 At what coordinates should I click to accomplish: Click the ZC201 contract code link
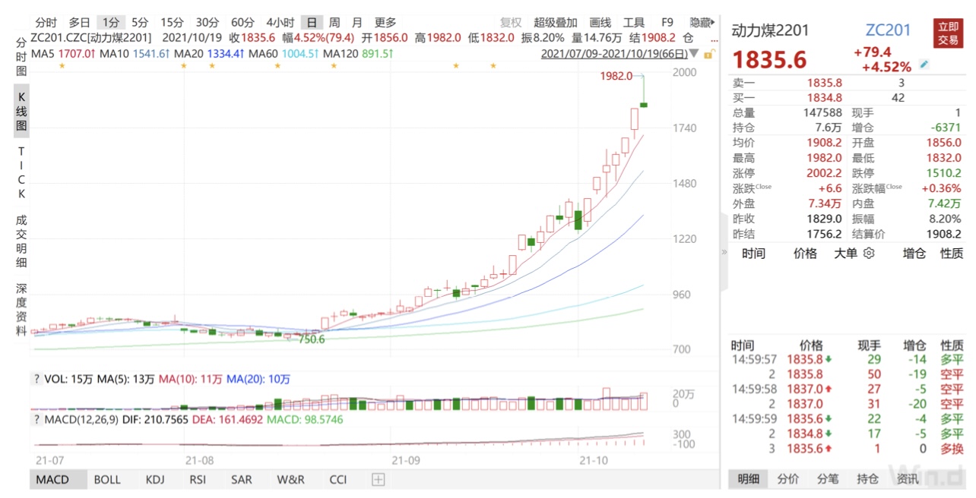(888, 30)
